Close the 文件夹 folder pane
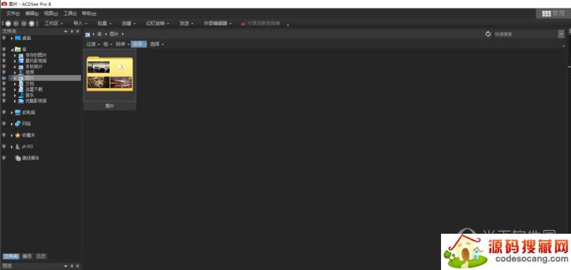Viewport: 571px width, 270px height. [x=78, y=31]
